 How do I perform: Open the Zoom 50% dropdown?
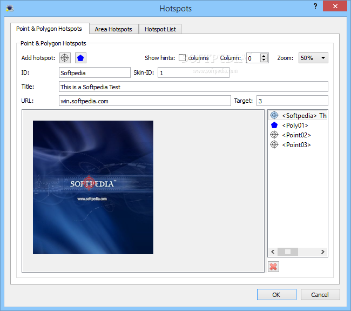(x=313, y=58)
